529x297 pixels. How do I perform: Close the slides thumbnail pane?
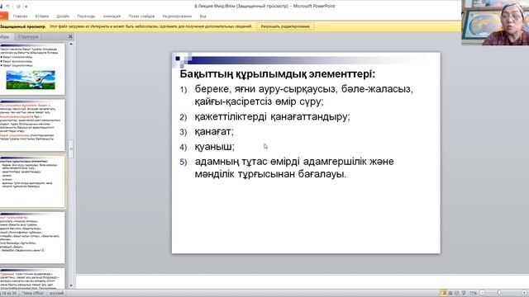click(70, 36)
